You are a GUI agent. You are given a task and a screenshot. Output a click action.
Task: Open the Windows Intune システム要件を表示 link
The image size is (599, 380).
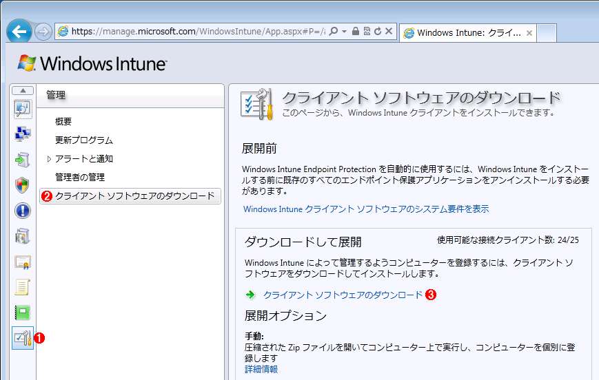366,209
